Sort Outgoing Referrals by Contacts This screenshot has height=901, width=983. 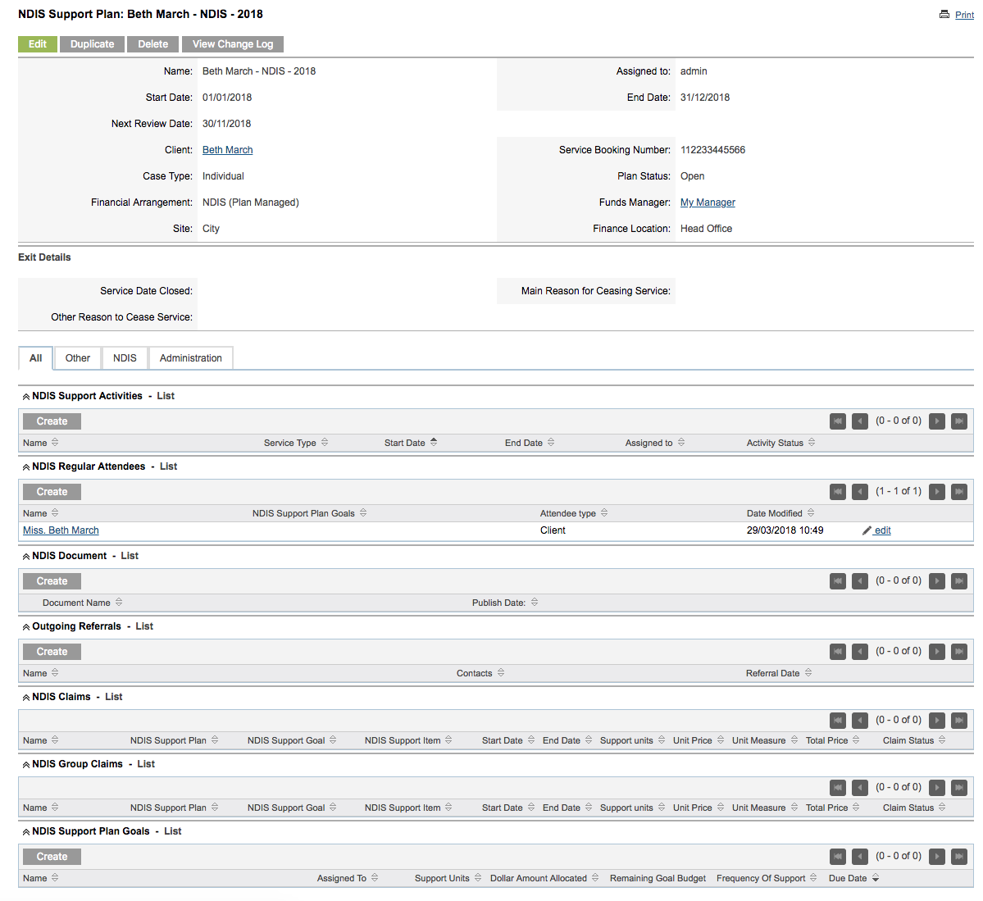[x=480, y=673]
